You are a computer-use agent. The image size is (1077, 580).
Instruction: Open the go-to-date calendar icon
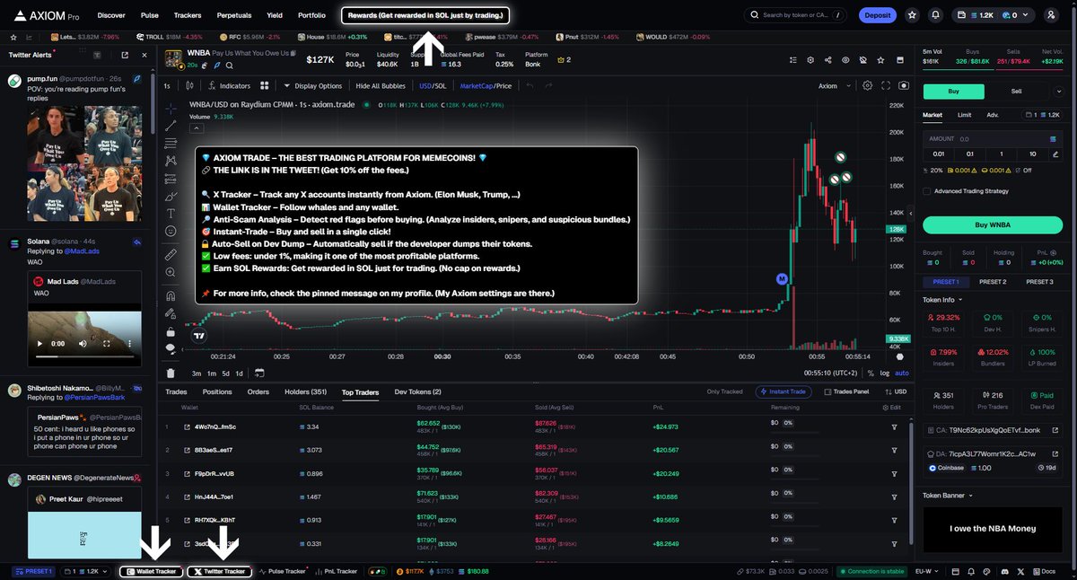click(259, 373)
